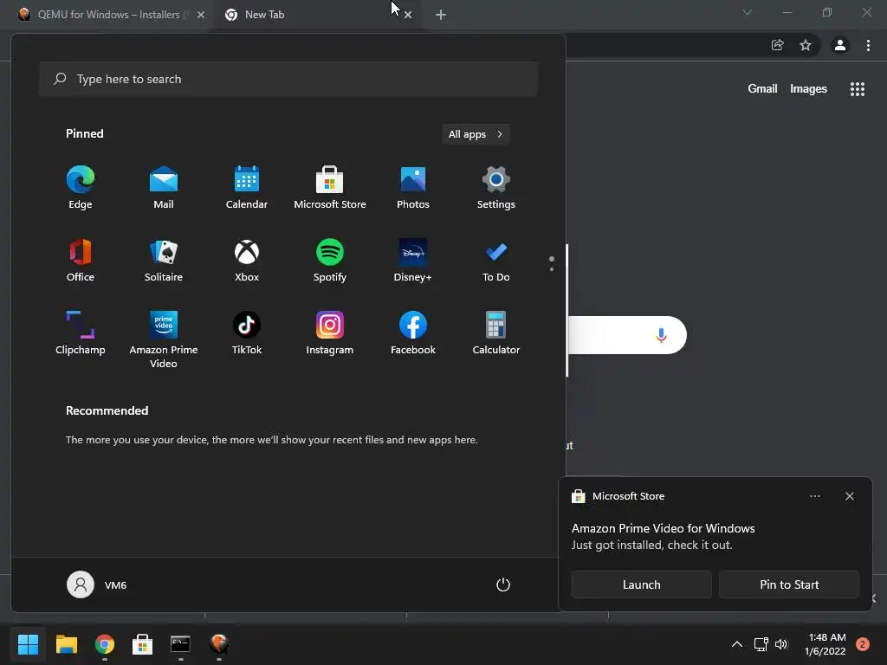Go to the next page of pinned apps

[x=552, y=269]
